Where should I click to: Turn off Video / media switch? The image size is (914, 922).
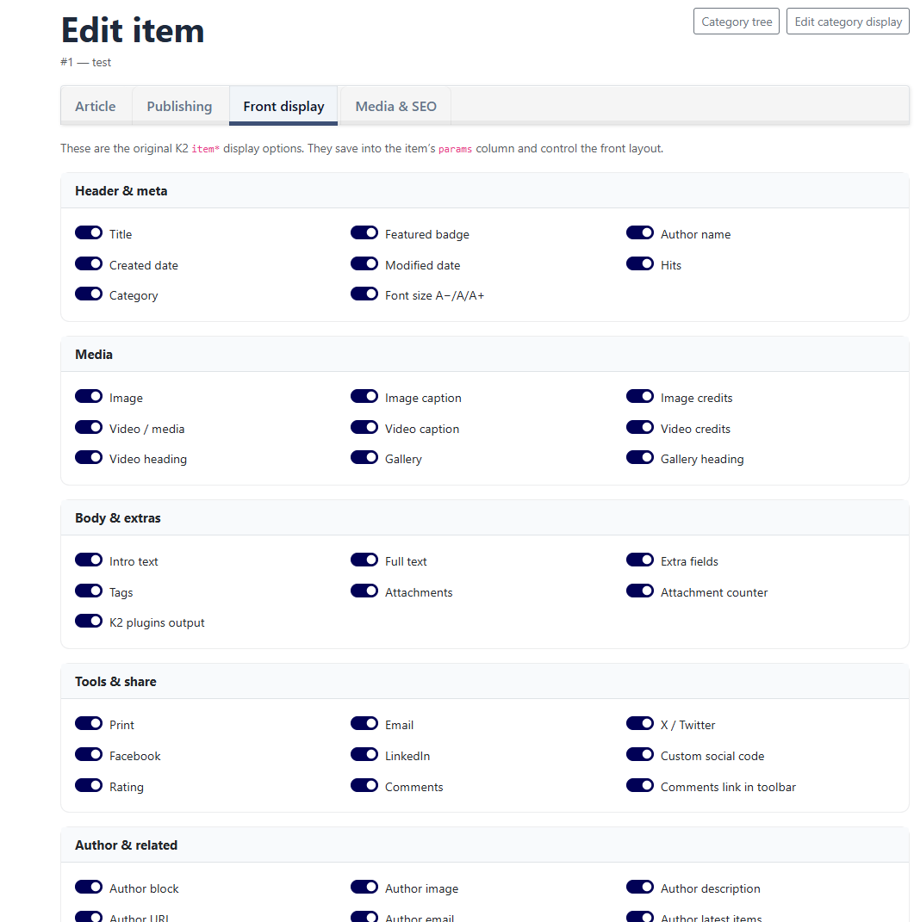point(89,427)
